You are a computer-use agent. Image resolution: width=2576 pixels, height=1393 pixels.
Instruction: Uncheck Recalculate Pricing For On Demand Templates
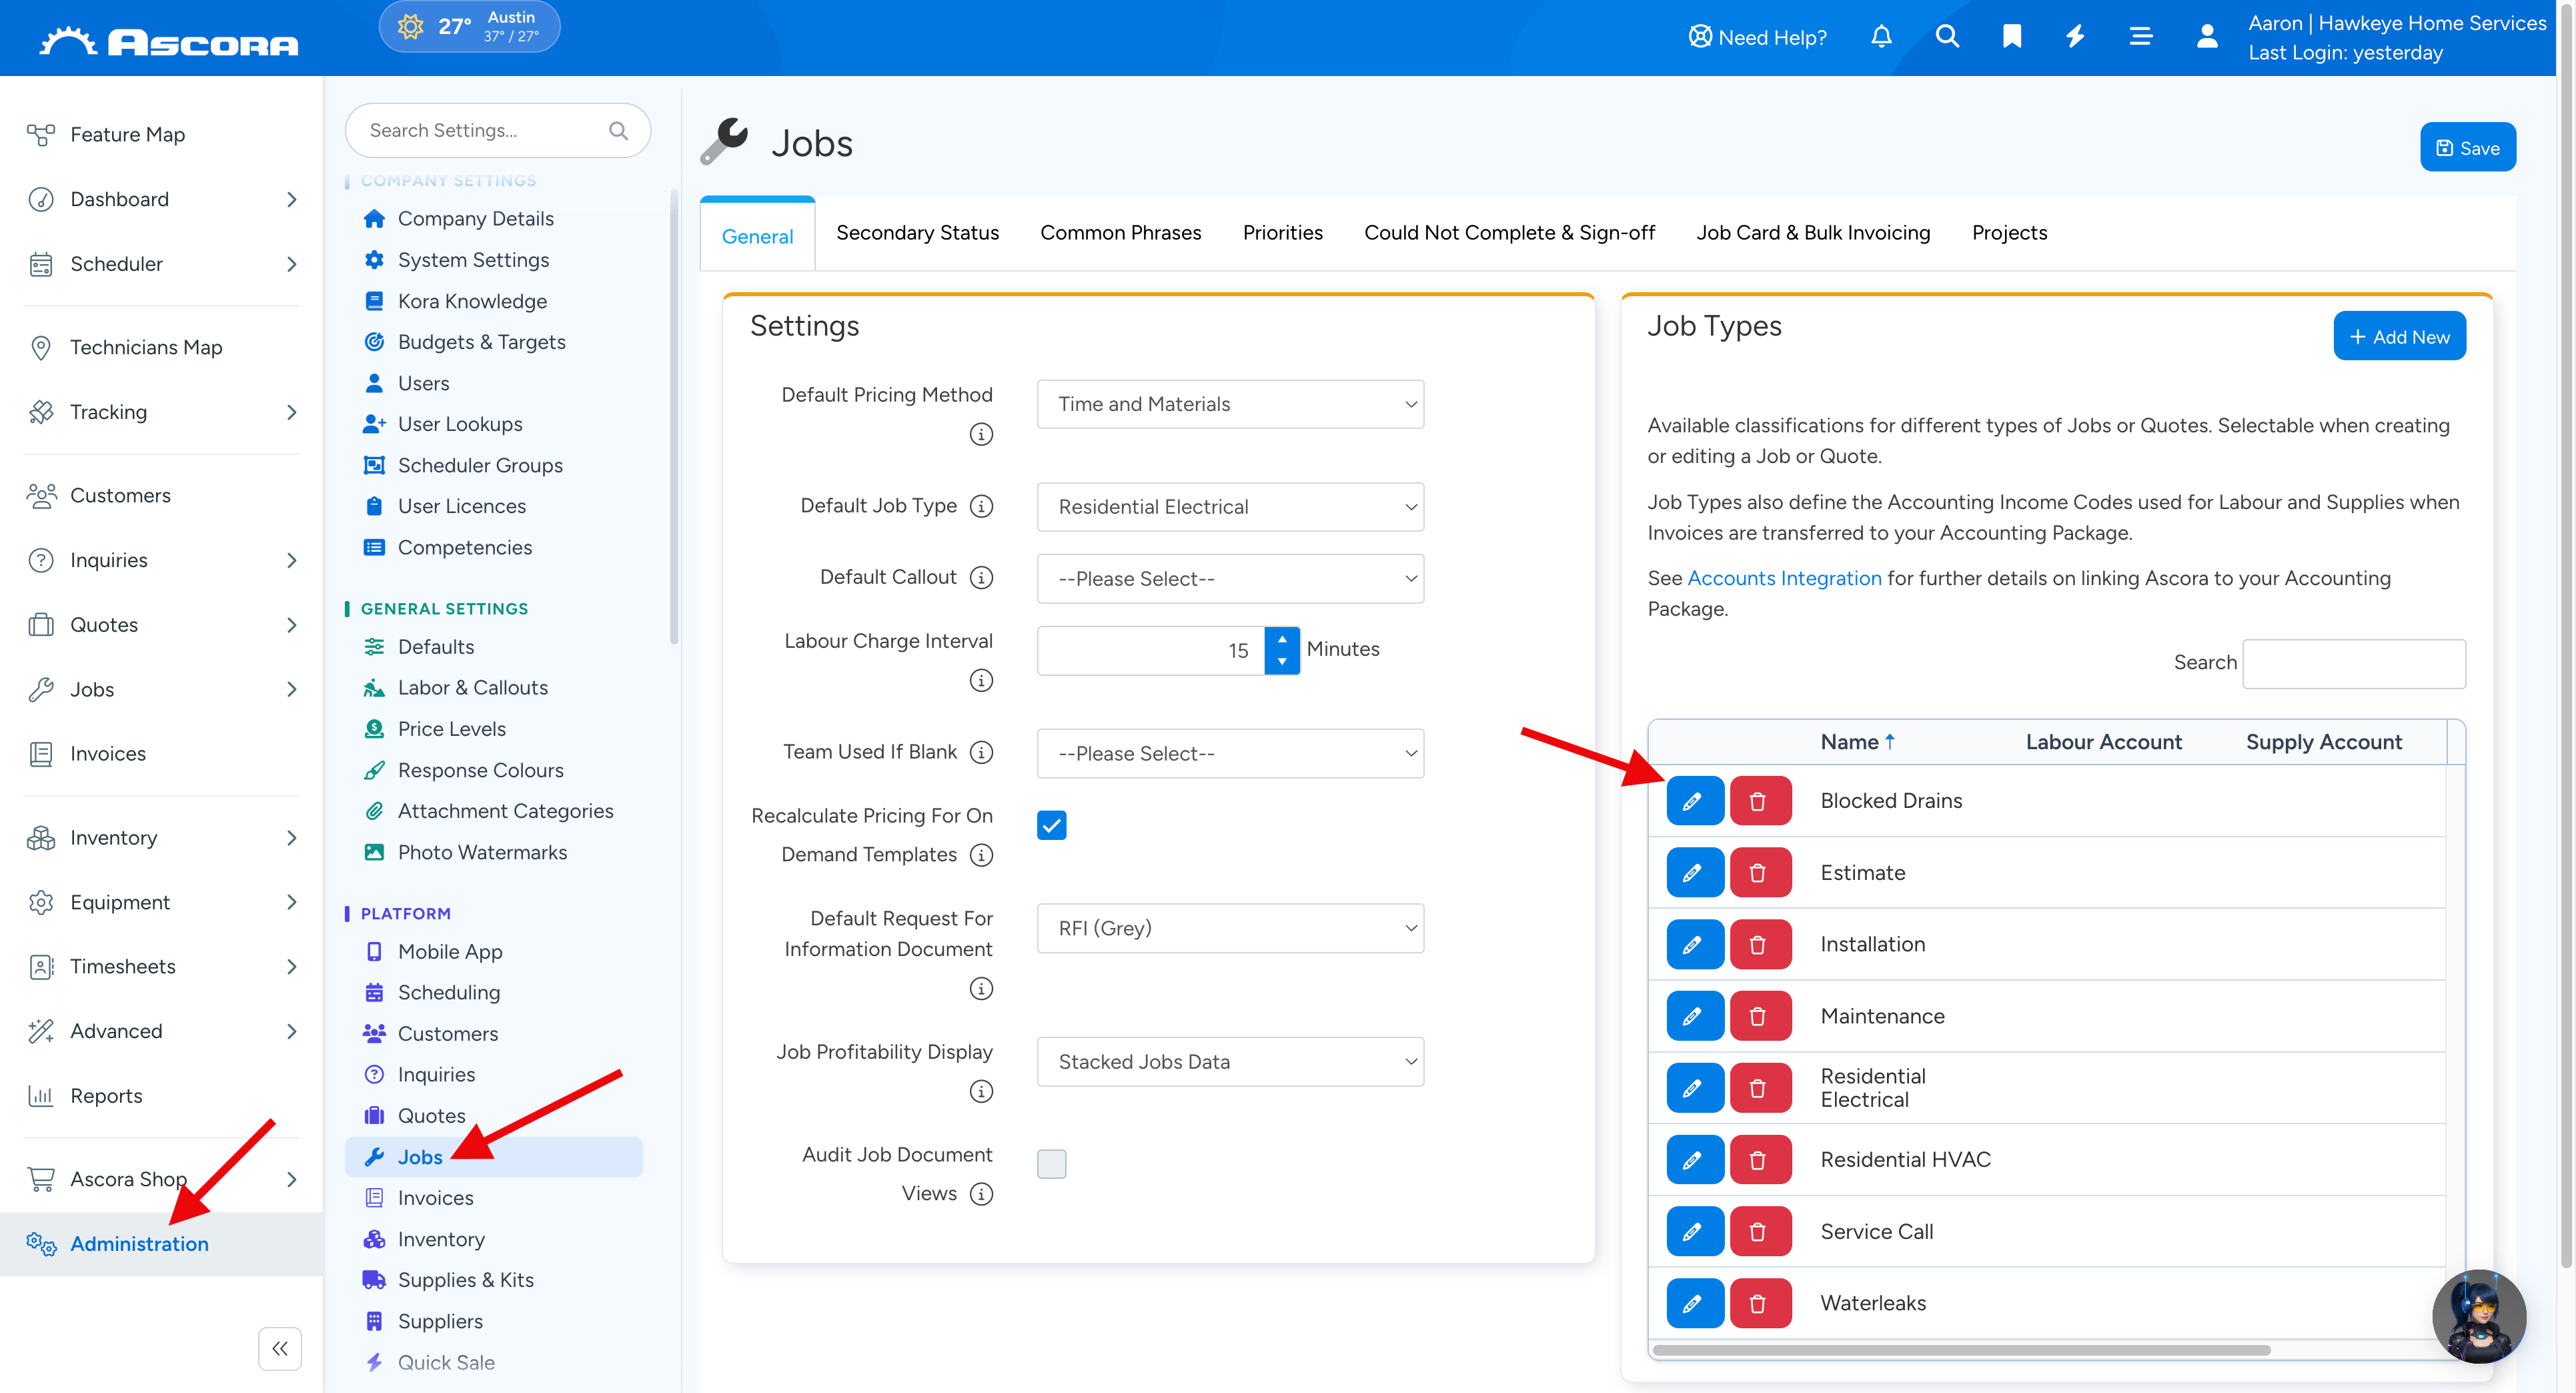(x=1051, y=825)
